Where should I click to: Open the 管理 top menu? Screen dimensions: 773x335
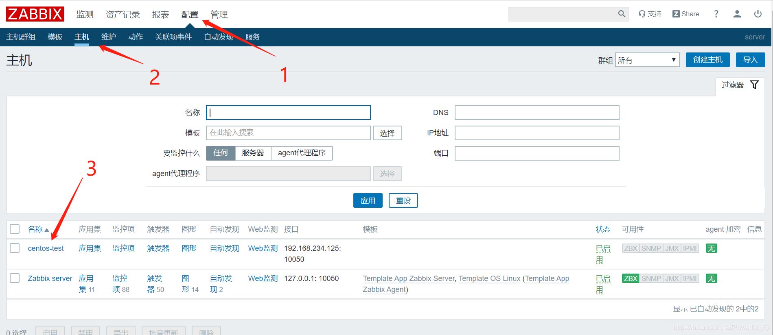tap(219, 15)
